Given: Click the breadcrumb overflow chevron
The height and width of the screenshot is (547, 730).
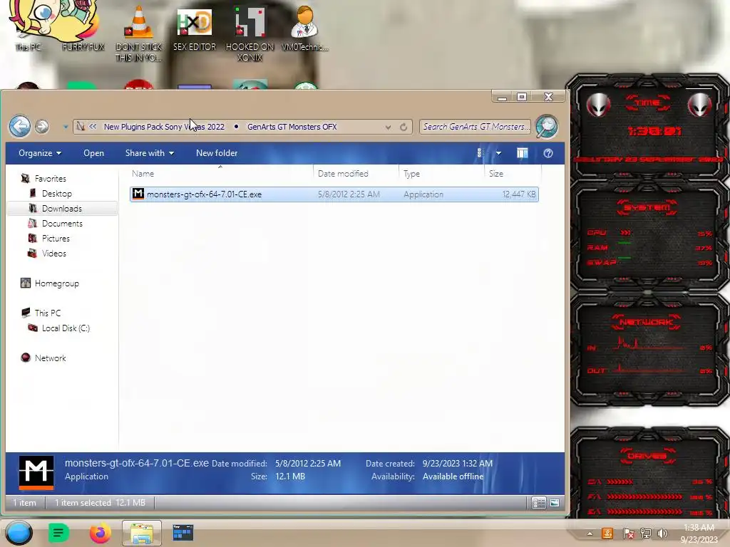Looking at the screenshot, I should coord(93,127).
